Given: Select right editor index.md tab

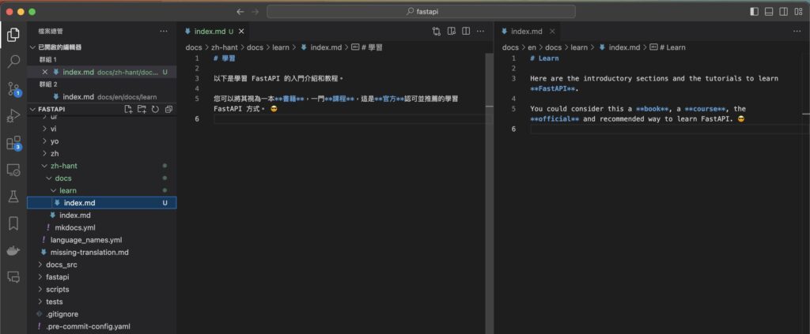Looking at the screenshot, I should tap(527, 31).
